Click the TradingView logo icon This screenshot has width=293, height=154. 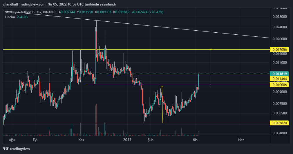[x=6, y=149]
